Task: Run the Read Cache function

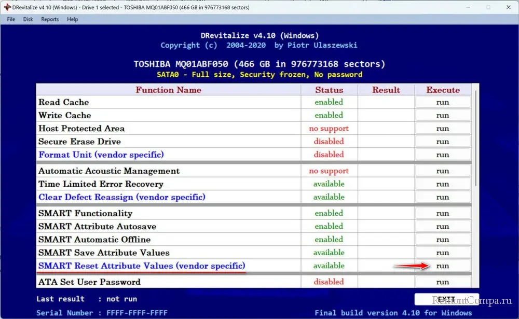Action: pos(443,102)
